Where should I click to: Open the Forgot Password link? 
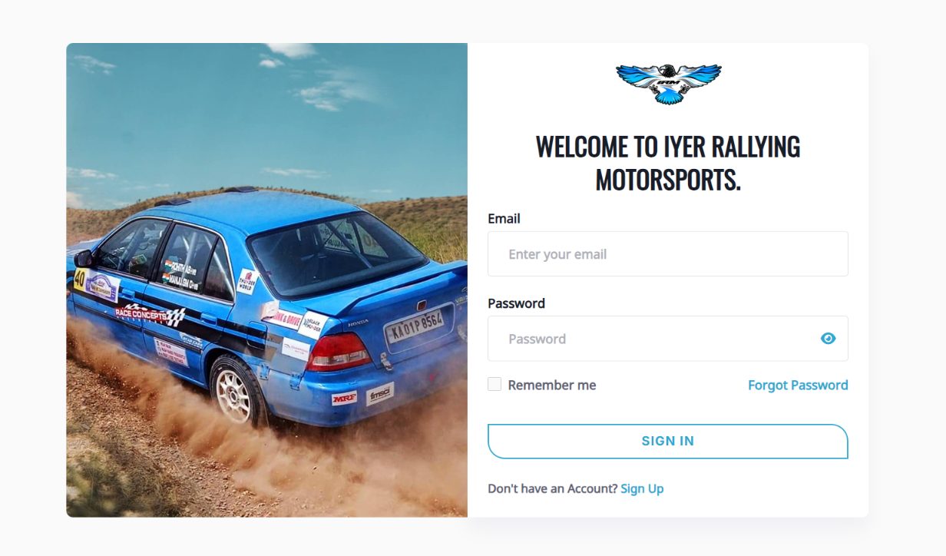(798, 386)
